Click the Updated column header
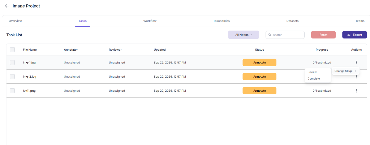This screenshot has width=370, height=145. pos(160,50)
